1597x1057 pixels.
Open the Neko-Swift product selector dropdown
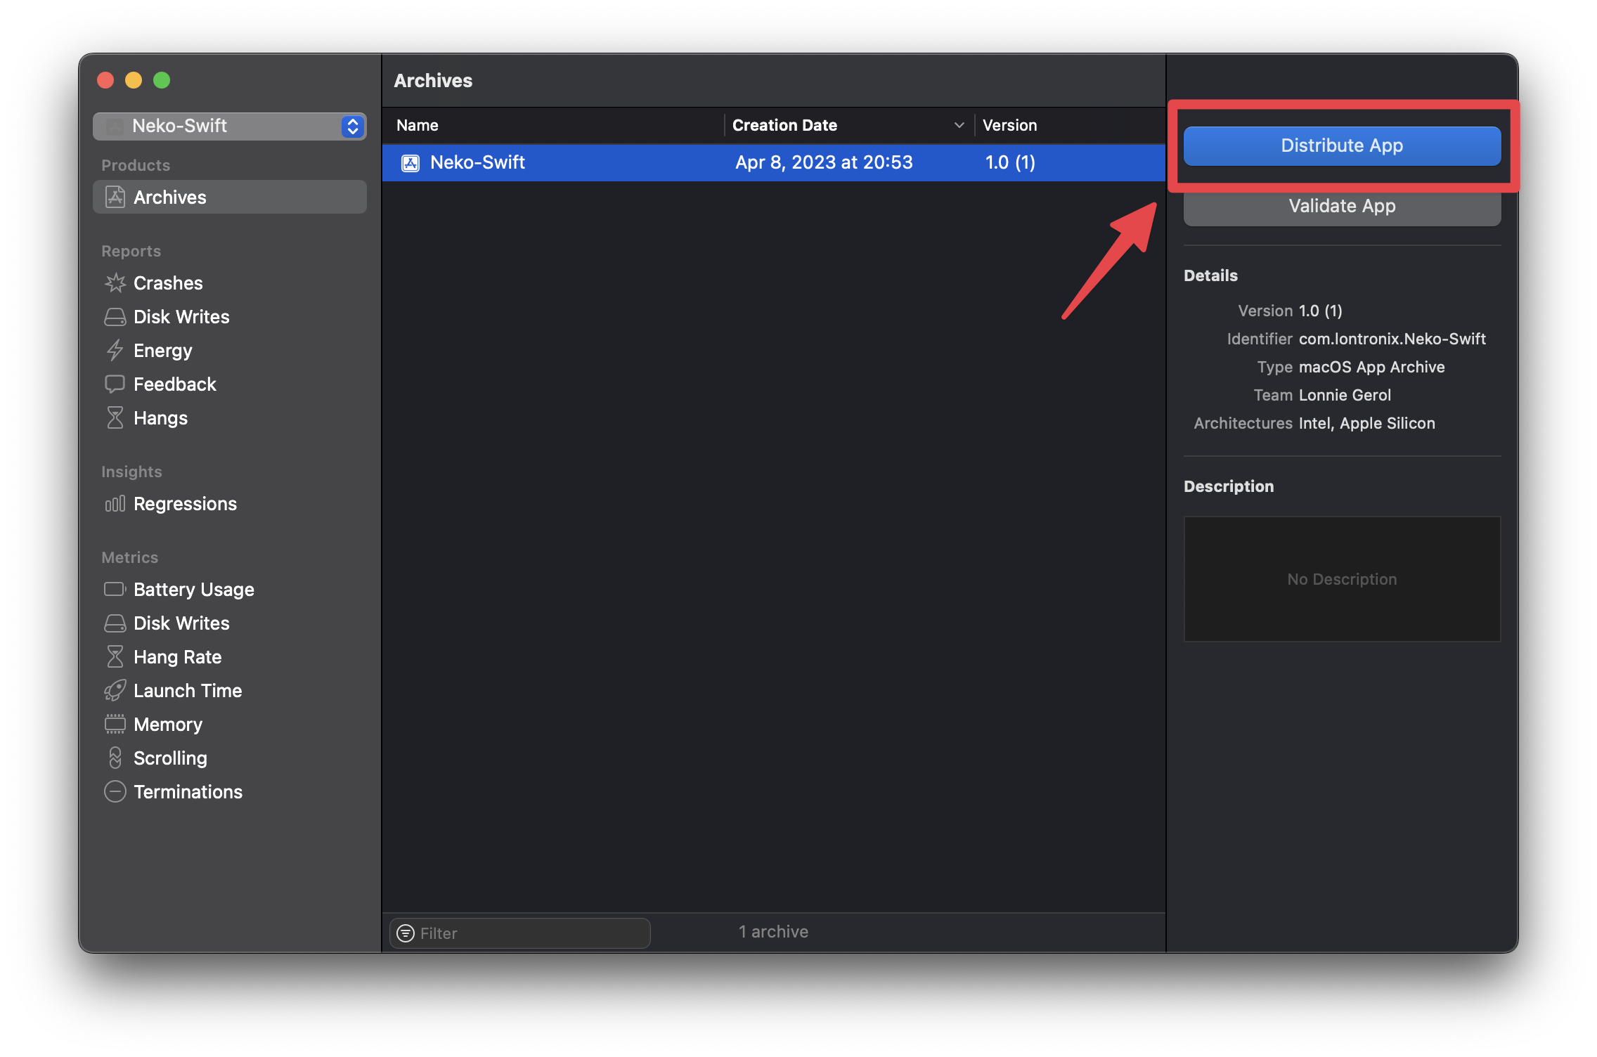[230, 127]
